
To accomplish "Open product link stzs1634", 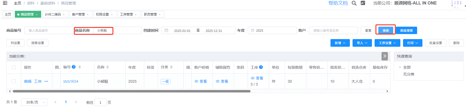I will (71, 81).
